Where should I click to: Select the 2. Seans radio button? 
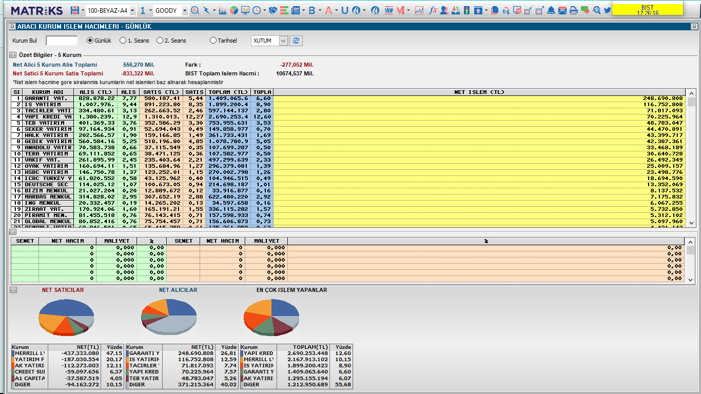(x=160, y=41)
